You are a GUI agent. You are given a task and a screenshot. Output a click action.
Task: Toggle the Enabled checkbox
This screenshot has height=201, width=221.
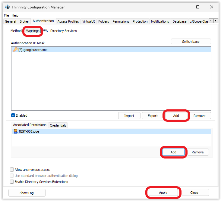(13, 115)
